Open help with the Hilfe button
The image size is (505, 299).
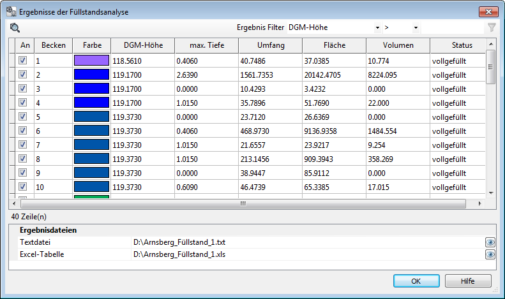coord(468,281)
